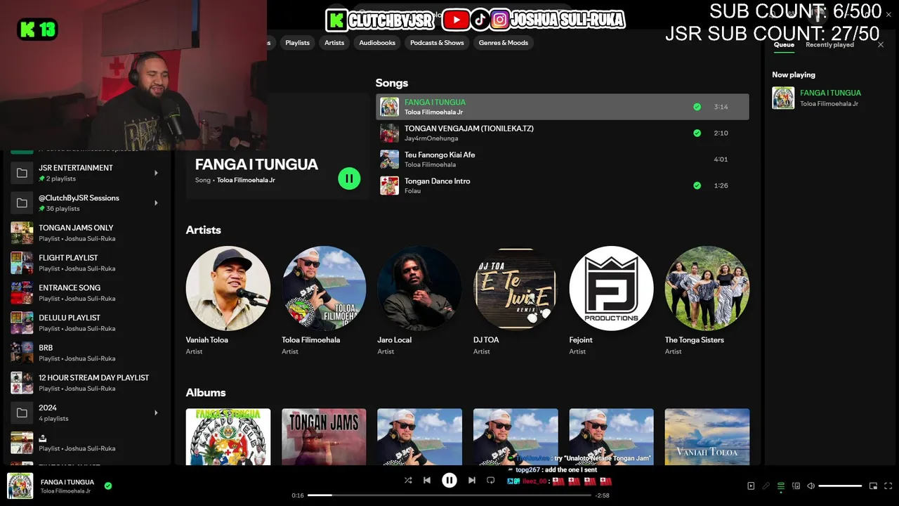The width and height of the screenshot is (899, 506).
Task: Open the Fejoint artist card
Action: [611, 301]
